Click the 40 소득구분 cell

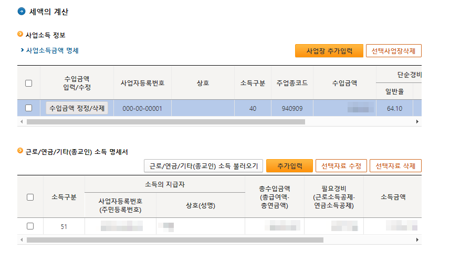tap(253, 108)
